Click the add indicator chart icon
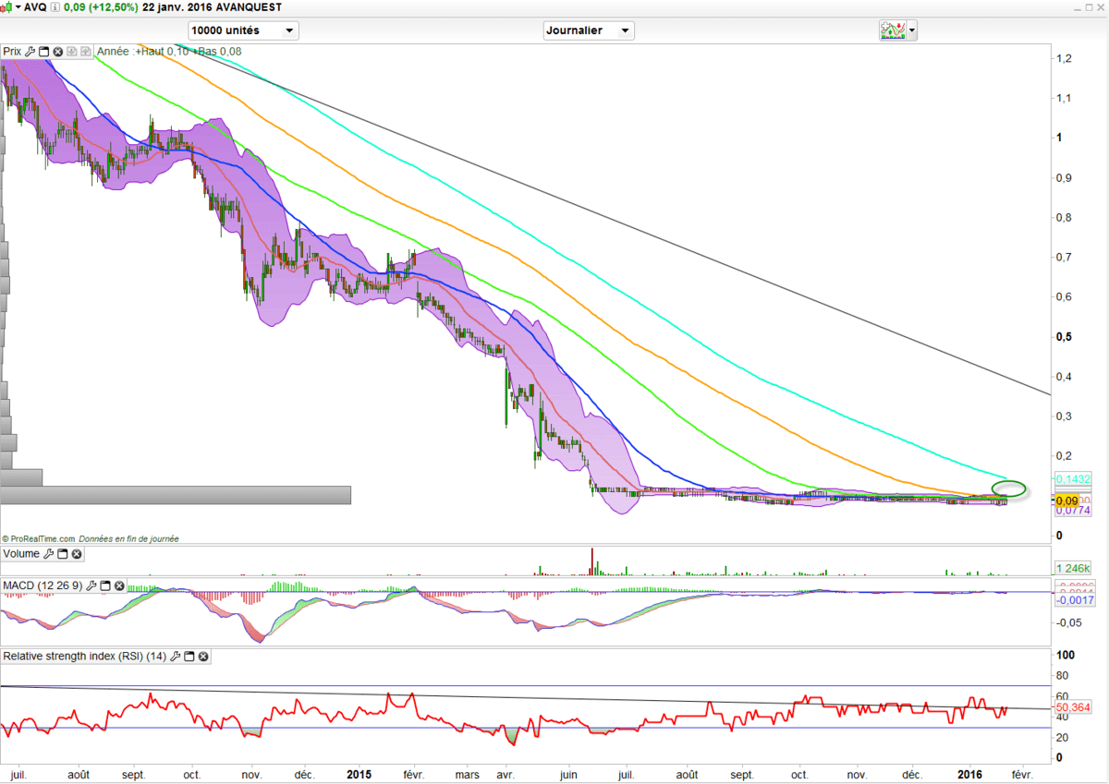The width and height of the screenshot is (1109, 784). [892, 30]
